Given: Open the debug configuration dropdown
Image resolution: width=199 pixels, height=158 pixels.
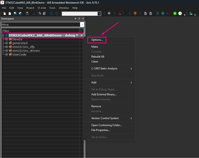Looking at the screenshot, I should 82,25.
